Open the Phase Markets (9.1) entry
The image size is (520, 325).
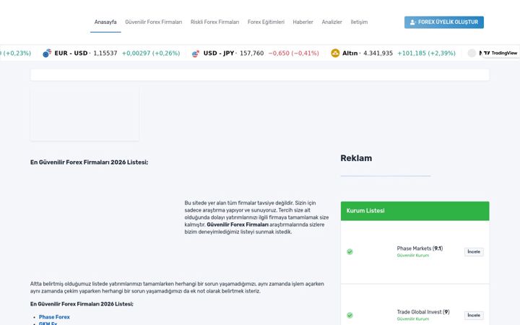(420, 248)
